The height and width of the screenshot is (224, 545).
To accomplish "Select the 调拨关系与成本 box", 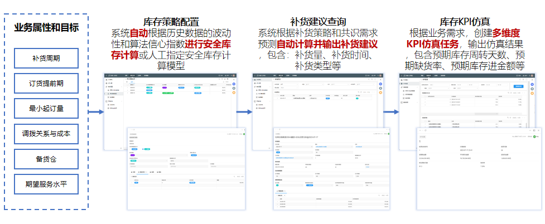I will 46,134.
